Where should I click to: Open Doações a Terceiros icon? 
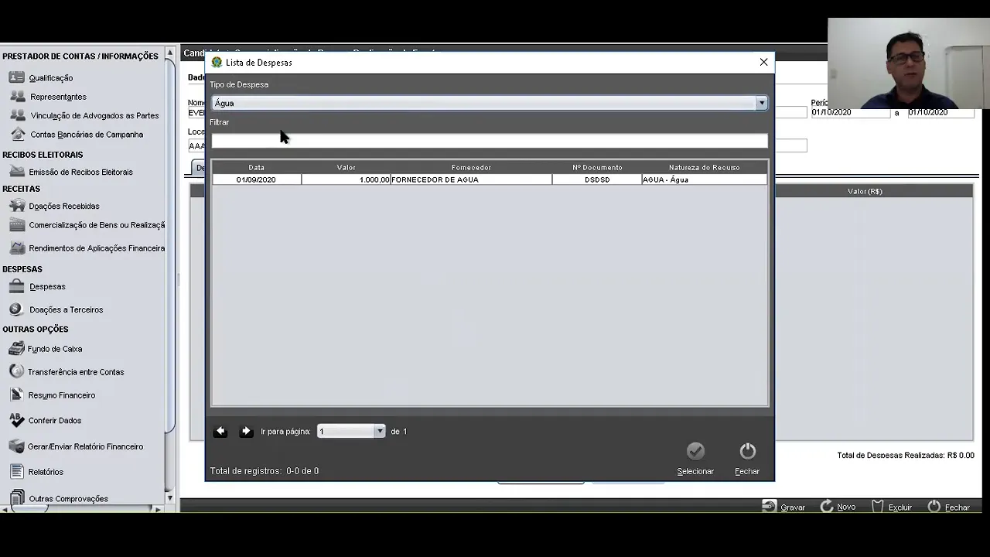pos(17,309)
